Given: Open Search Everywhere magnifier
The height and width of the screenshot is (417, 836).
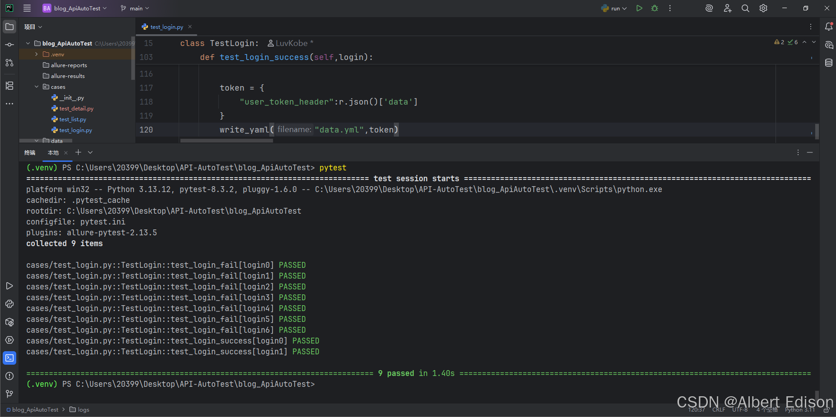Looking at the screenshot, I should pyautogui.click(x=745, y=8).
